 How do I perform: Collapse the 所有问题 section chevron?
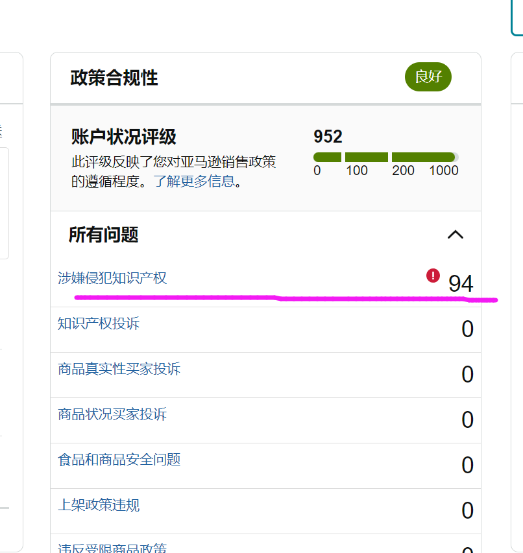[456, 235]
